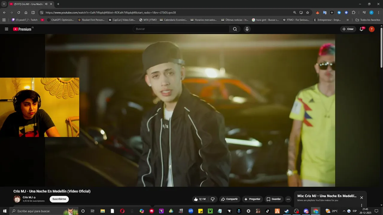This screenshot has height=215, width=383.
Task: Open Steam from the taskbar
Action: click(287, 211)
